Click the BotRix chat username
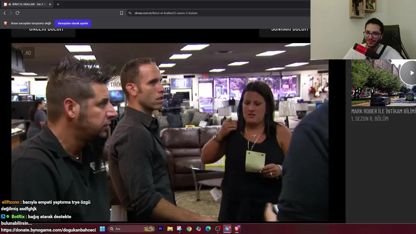Viewport: 416px width, 234px height. pyautogui.click(x=18, y=217)
